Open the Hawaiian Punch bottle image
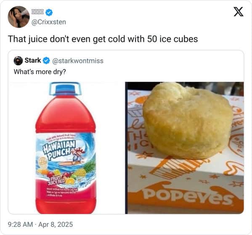The height and width of the screenshot is (235, 252). coord(66,148)
